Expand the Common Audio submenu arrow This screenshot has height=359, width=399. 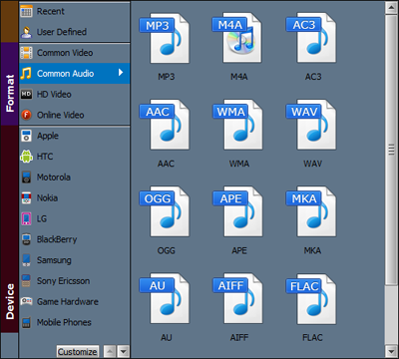pos(121,73)
